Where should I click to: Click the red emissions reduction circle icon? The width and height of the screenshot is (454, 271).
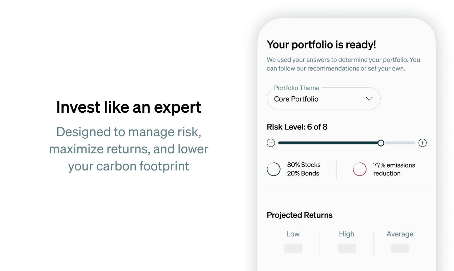[x=360, y=169]
